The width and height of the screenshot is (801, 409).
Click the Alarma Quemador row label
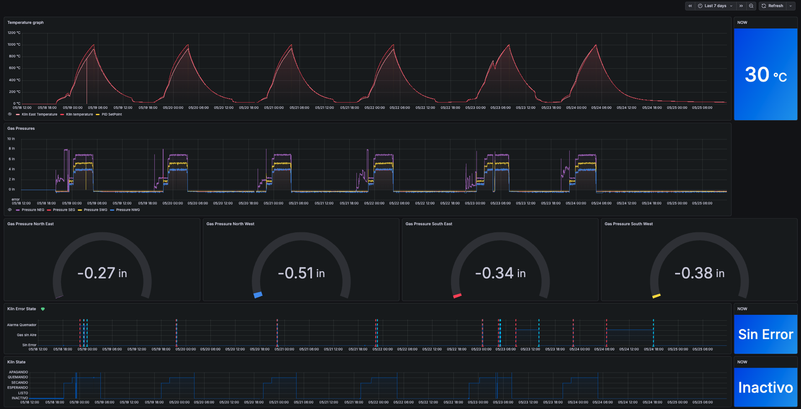22,325
